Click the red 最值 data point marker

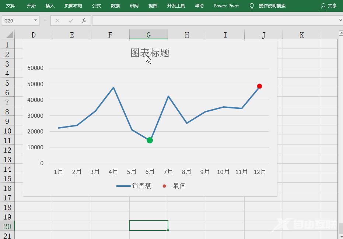tap(260, 86)
